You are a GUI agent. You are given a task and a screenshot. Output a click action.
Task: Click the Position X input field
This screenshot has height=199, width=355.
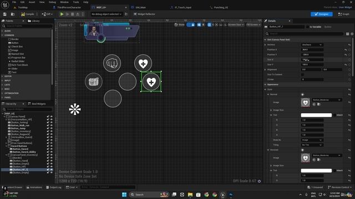312,50
